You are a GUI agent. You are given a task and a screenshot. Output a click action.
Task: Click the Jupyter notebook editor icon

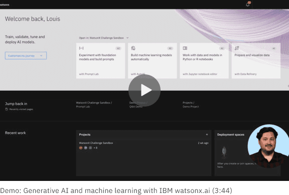185,48
